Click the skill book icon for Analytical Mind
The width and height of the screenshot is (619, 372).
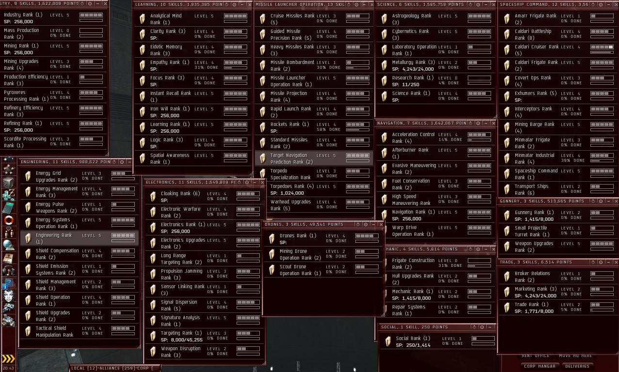coord(142,19)
